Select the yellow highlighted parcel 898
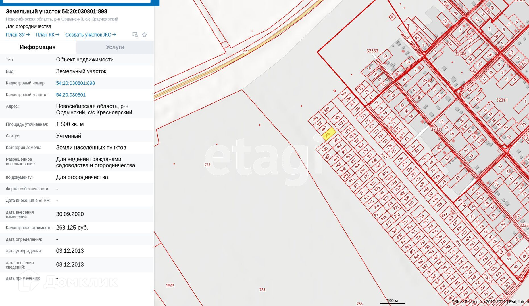The width and height of the screenshot is (529, 306). pyautogui.click(x=329, y=135)
